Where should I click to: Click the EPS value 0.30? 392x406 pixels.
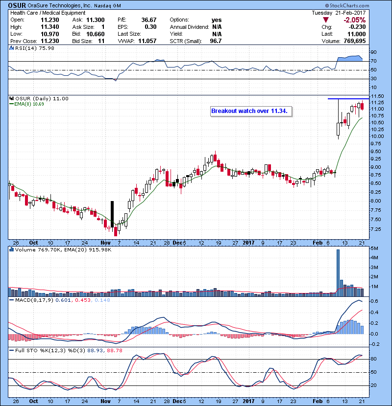(151, 27)
